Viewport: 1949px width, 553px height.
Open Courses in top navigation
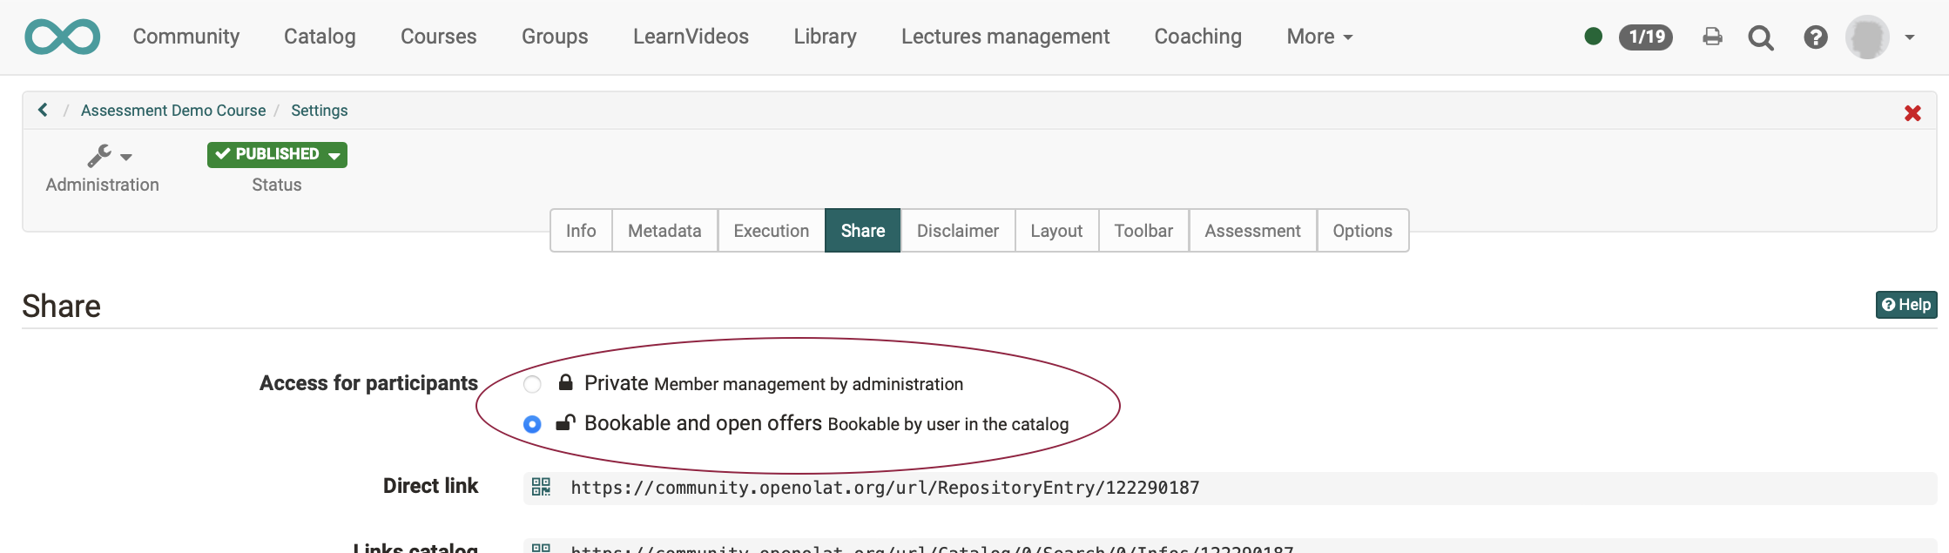[439, 37]
